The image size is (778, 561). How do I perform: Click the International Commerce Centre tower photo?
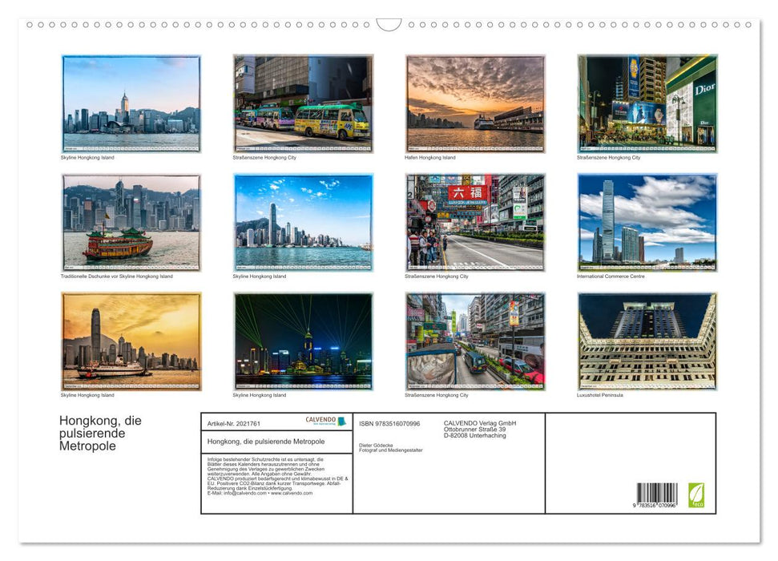(647, 223)
